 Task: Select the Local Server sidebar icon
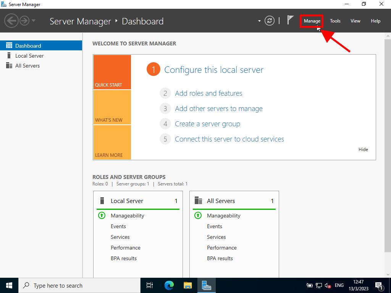coord(9,56)
